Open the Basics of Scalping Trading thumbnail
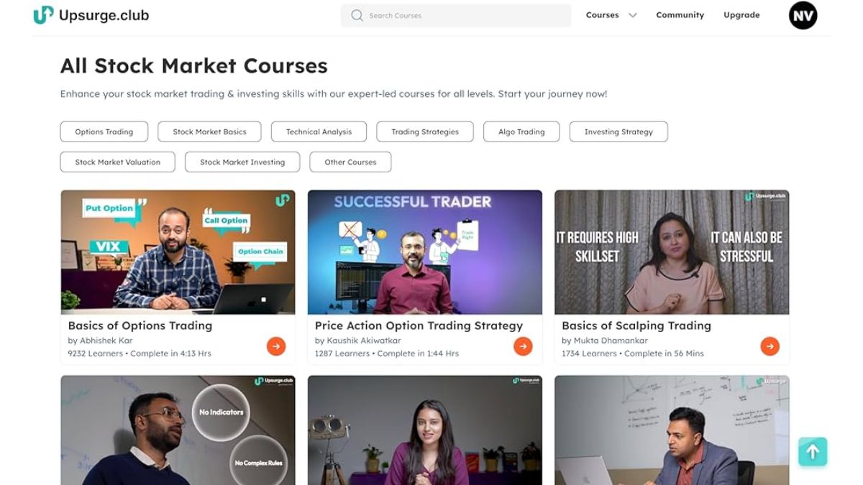Viewport: 863px width, 485px height. [x=672, y=252]
